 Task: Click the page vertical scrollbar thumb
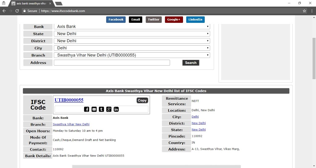point(314,58)
